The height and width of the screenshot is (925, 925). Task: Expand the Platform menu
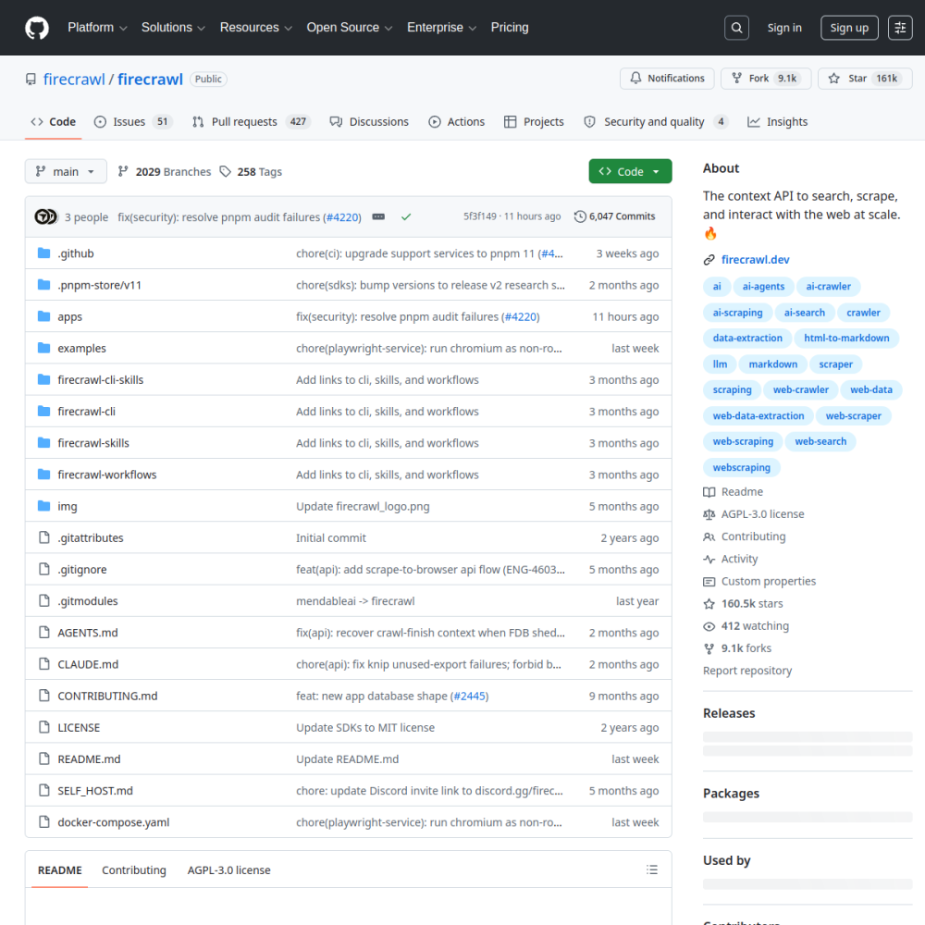pyautogui.click(x=97, y=28)
